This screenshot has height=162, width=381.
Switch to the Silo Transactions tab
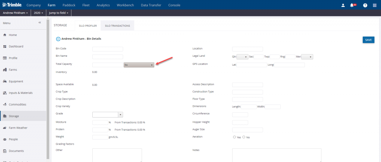pos(117,26)
